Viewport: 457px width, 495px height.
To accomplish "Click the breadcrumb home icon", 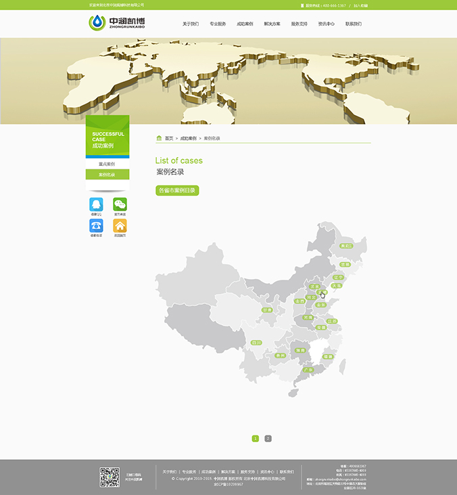I will coord(159,138).
